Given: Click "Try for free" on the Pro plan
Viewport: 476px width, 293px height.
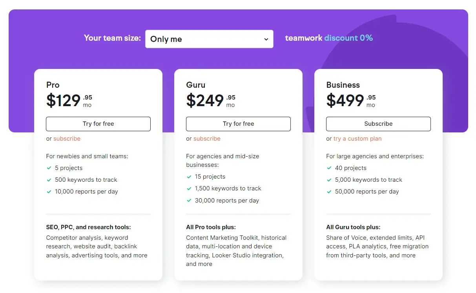Looking at the screenshot, I should pyautogui.click(x=98, y=123).
